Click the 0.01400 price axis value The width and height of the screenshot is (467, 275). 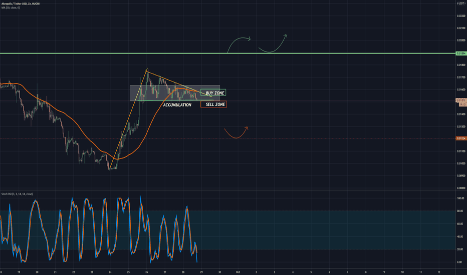pos(461,114)
